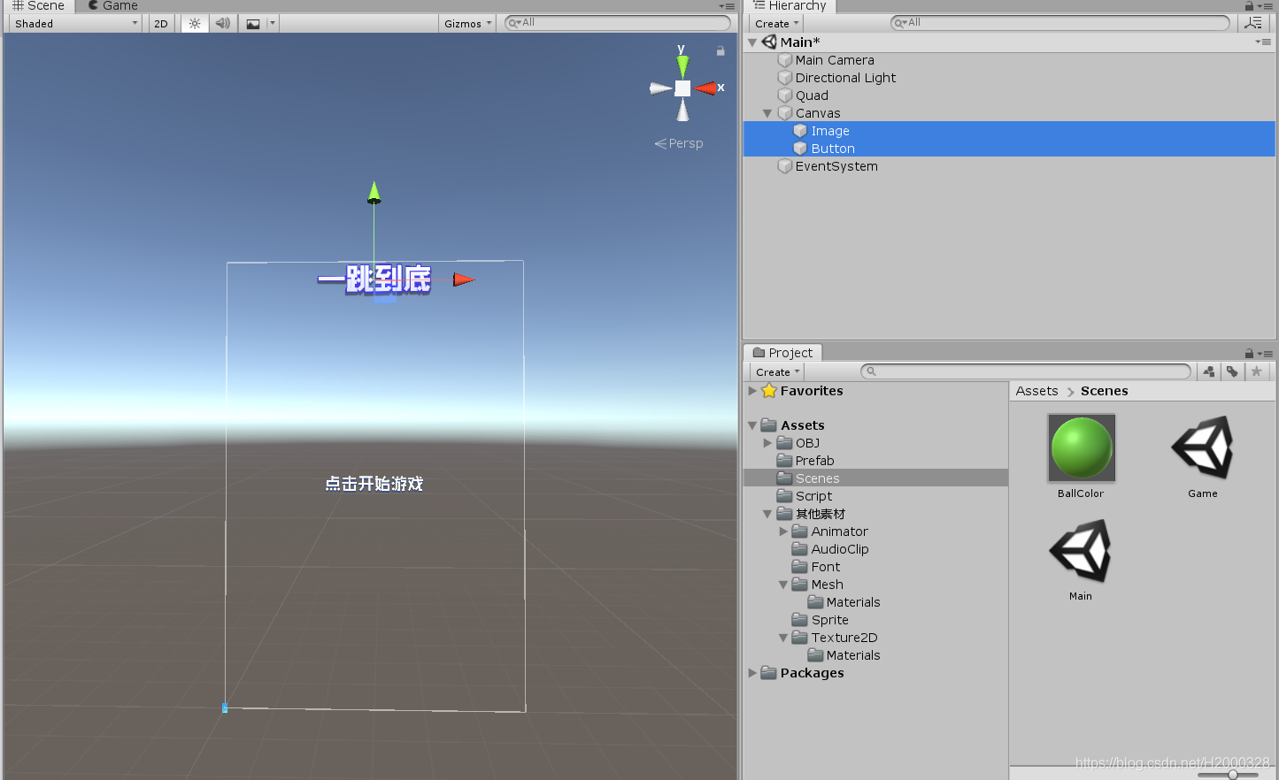Viewport: 1279px width, 780px height.
Task: Toggle 2D view mode in Scene
Action: (x=161, y=24)
